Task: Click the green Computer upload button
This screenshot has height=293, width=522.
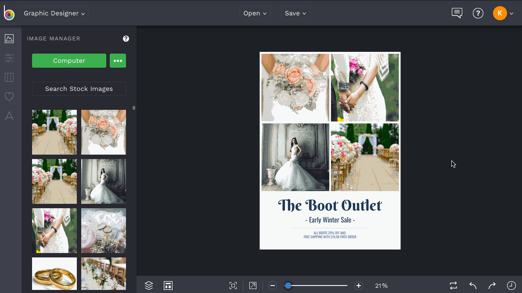Action: 69,61
